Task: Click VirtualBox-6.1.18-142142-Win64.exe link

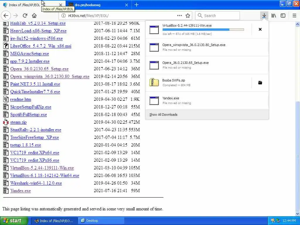Action: pos(45,176)
